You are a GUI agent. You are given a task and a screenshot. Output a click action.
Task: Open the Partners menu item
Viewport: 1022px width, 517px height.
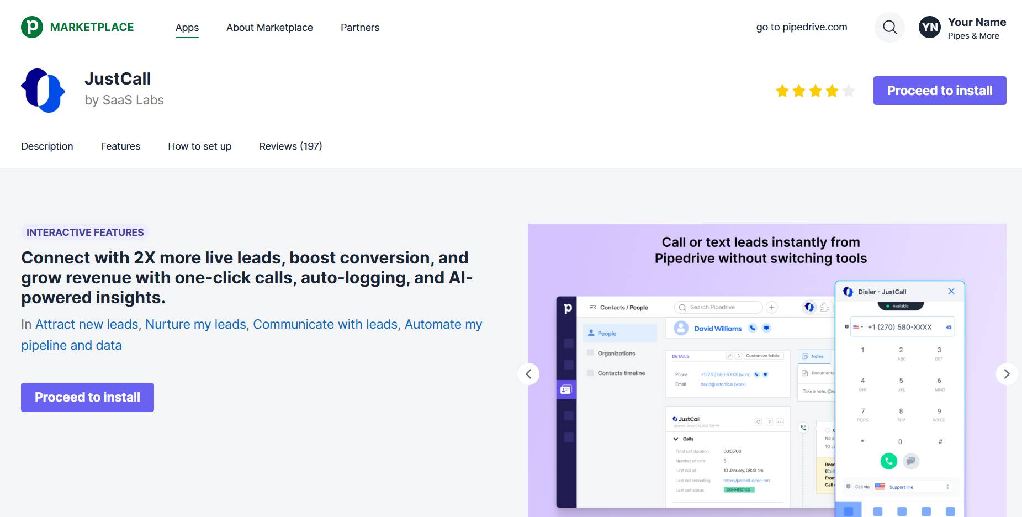pyautogui.click(x=360, y=28)
